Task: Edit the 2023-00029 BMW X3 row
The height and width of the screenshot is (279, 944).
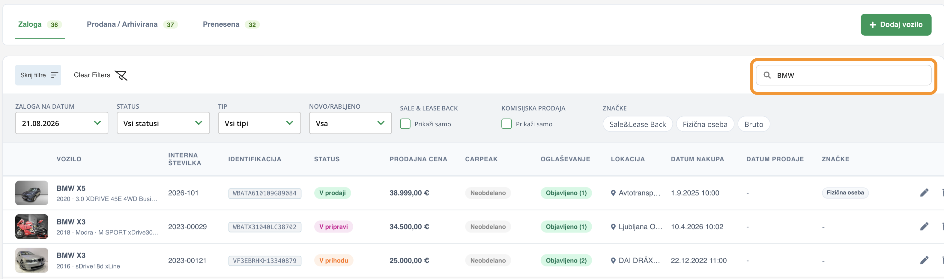Action: click(x=924, y=227)
